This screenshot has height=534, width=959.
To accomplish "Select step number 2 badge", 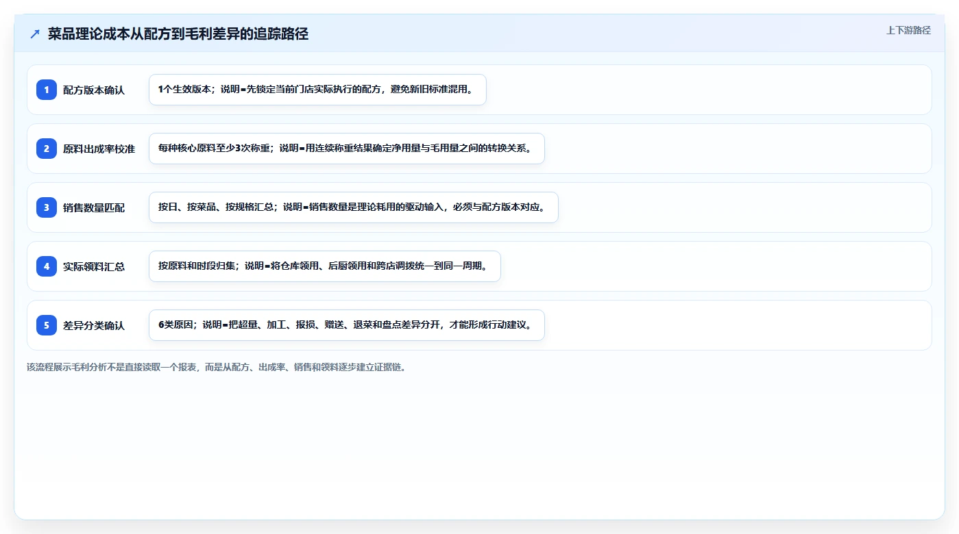I will pyautogui.click(x=47, y=149).
